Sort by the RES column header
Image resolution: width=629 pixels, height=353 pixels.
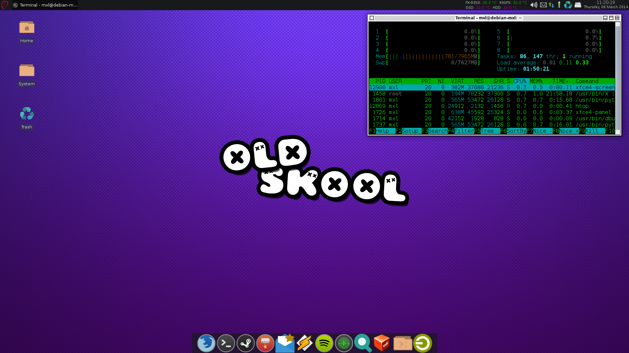[479, 81]
